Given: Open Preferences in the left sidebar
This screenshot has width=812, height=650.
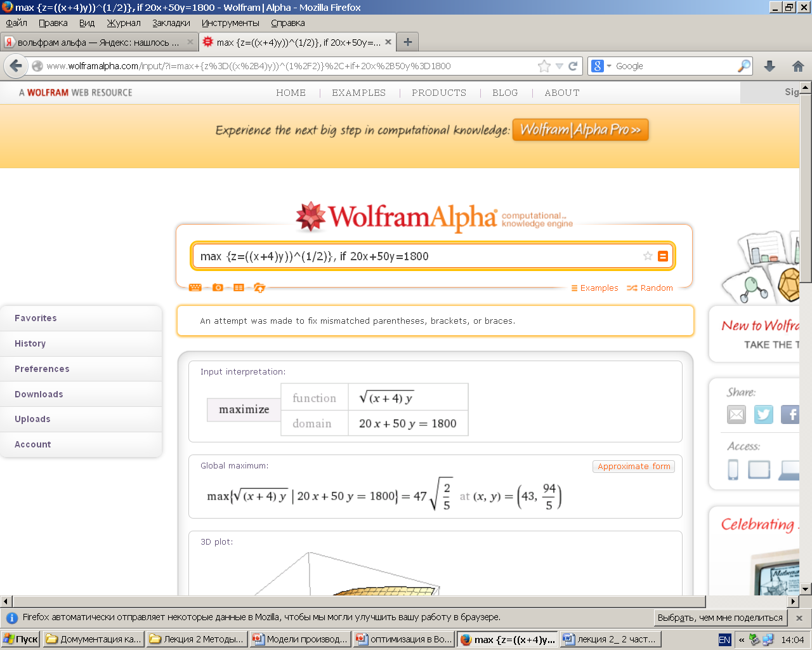Looking at the screenshot, I should pos(81,369).
